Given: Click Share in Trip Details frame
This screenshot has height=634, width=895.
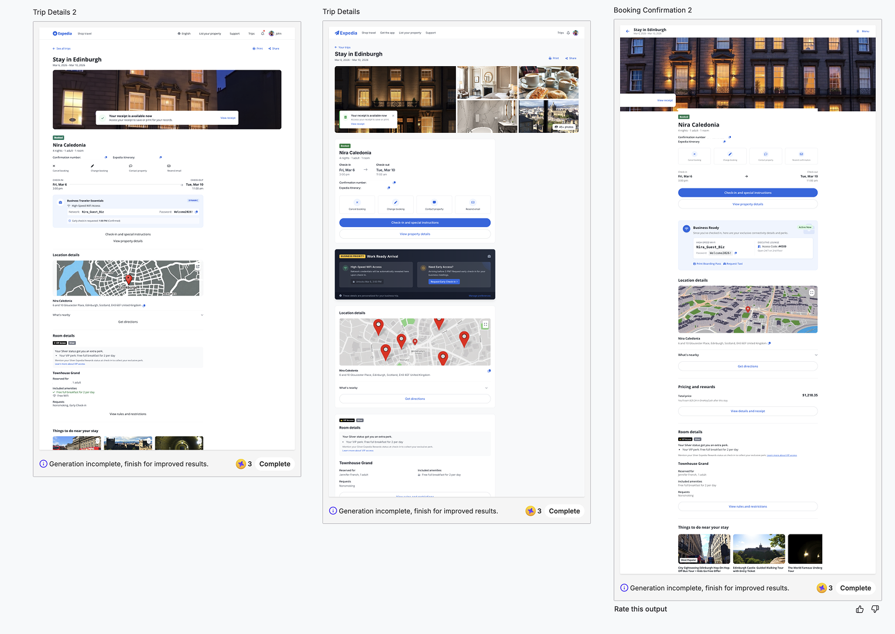Looking at the screenshot, I should pos(571,59).
